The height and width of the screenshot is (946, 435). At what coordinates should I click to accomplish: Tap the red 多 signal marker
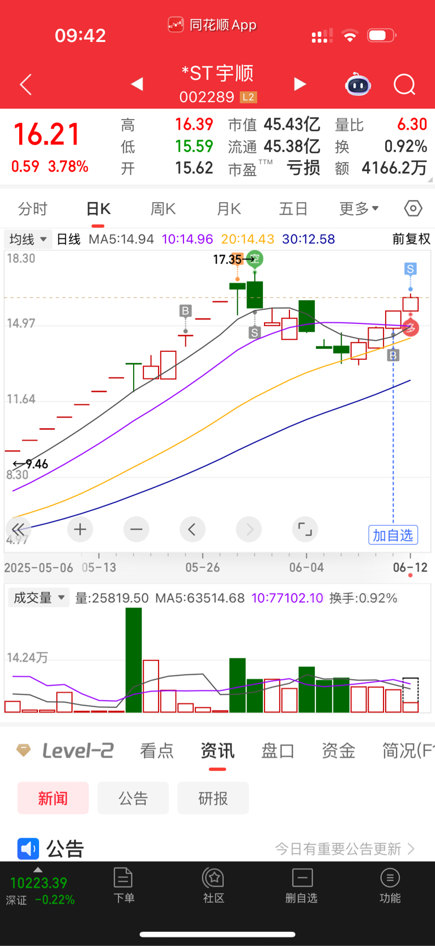pos(411,327)
